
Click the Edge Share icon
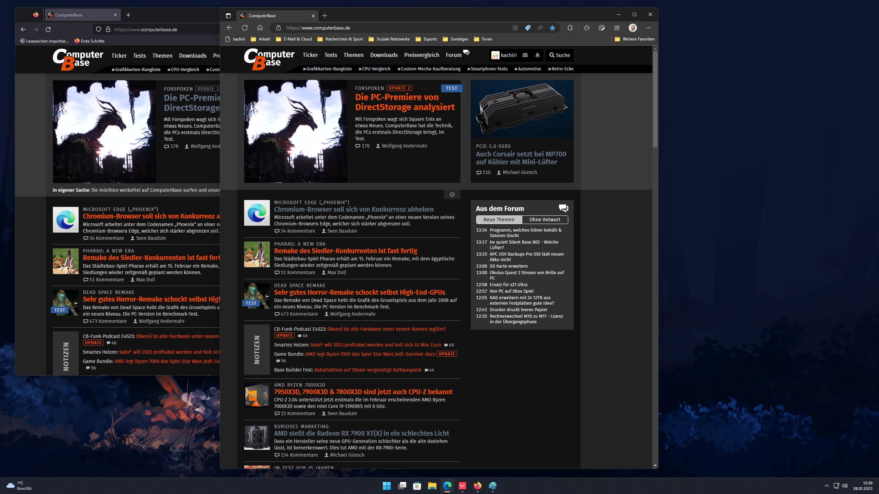[617, 28]
